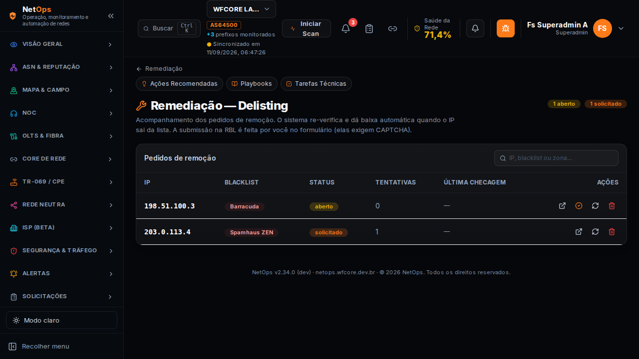Image resolution: width=639 pixels, height=359 pixels.
Task: Click the NetOps shield logo
Action: pos(12,15)
